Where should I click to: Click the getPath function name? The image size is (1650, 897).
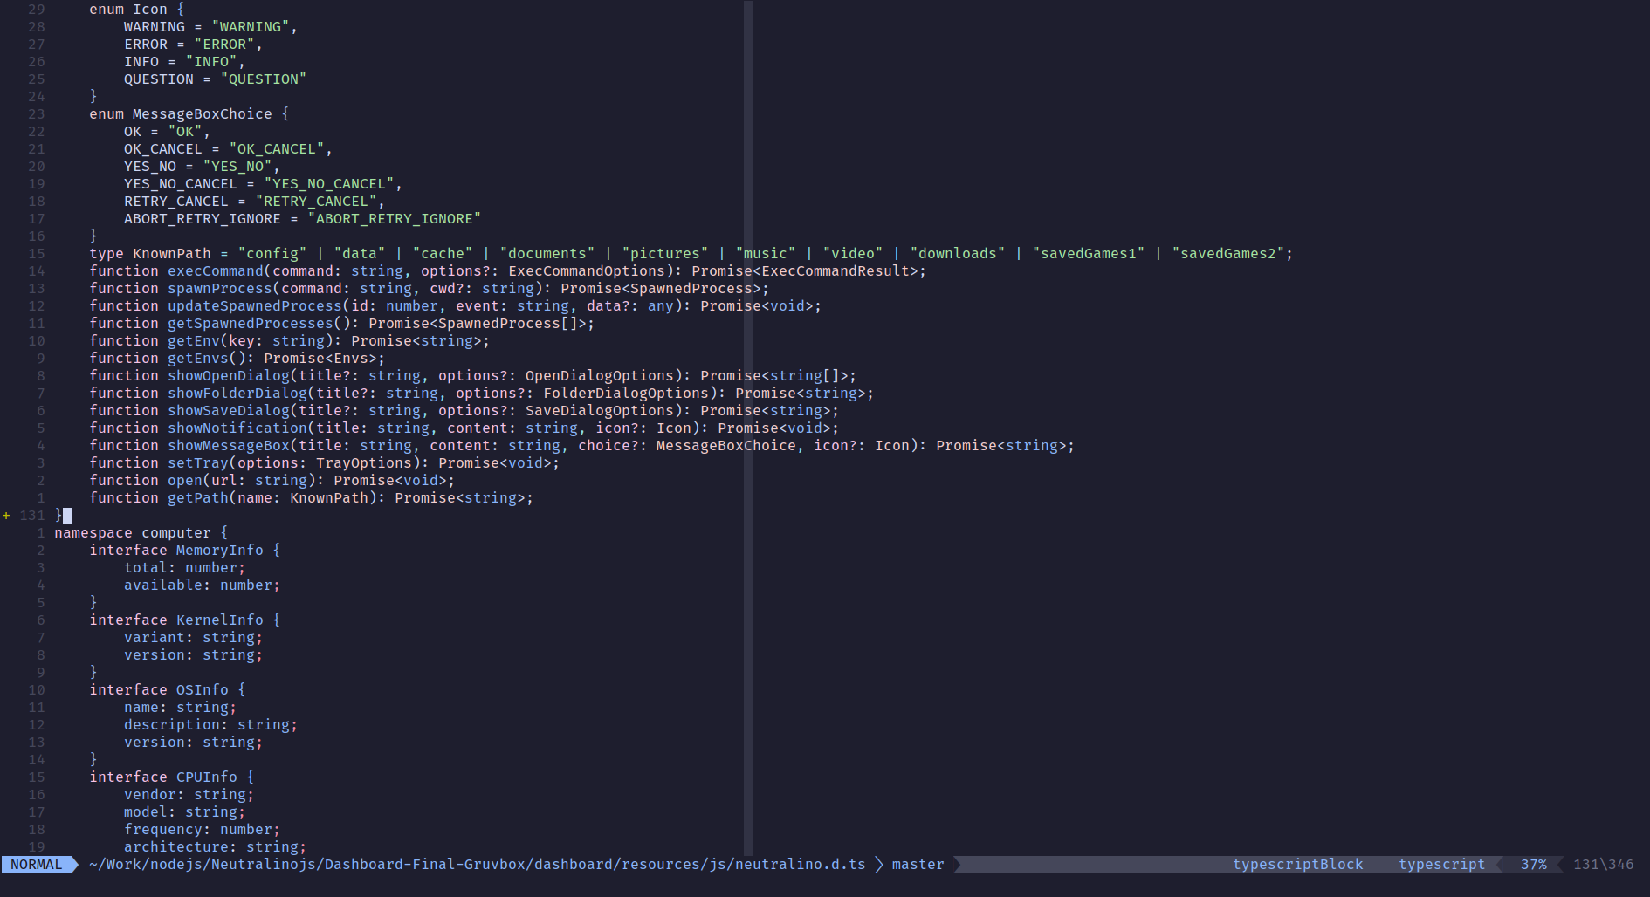pos(197,498)
